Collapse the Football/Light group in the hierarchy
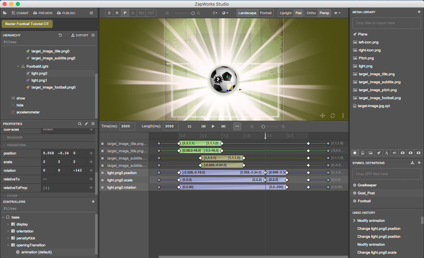Image resolution: width=424 pixels, height=258 pixels. click(x=18, y=66)
